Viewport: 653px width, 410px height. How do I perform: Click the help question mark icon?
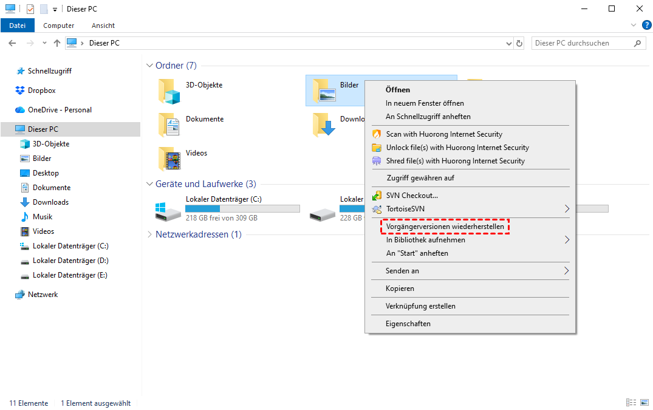pos(646,25)
